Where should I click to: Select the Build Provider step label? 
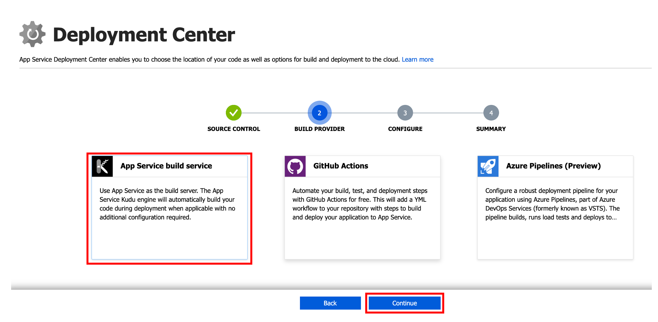(320, 129)
